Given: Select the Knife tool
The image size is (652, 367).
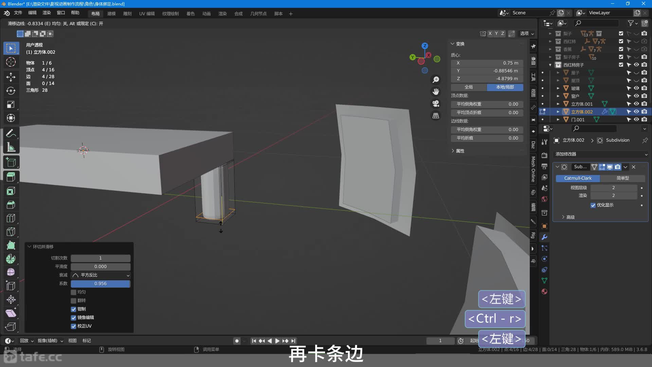Looking at the screenshot, I should (x=11, y=232).
